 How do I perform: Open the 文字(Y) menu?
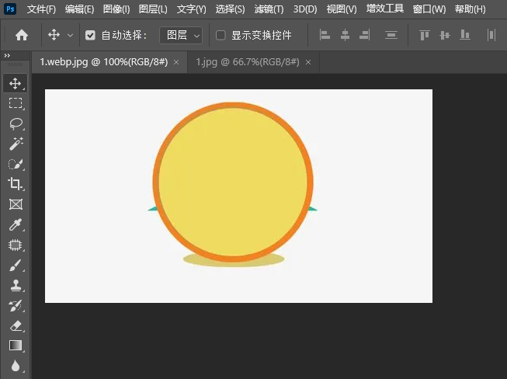point(192,9)
